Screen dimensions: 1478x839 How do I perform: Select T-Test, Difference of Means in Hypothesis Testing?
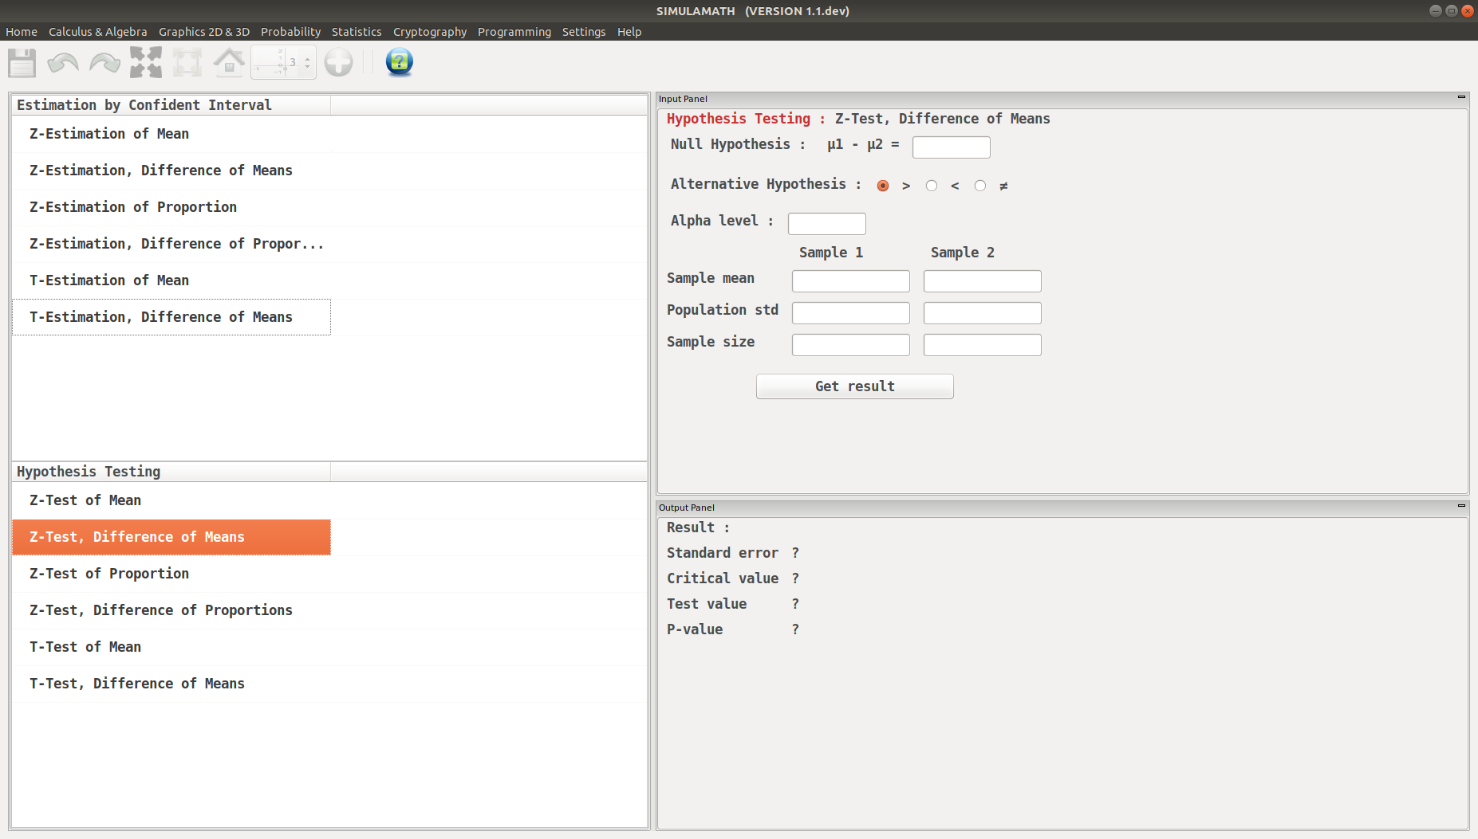[x=171, y=684]
